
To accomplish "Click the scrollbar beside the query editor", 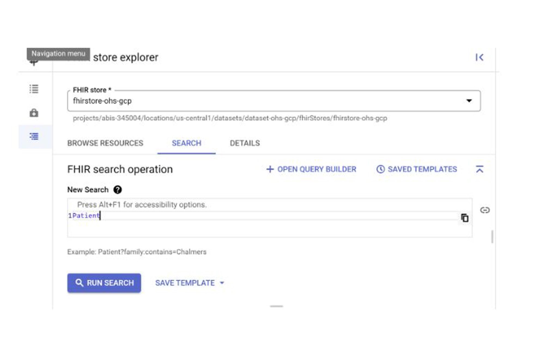I will point(492,237).
